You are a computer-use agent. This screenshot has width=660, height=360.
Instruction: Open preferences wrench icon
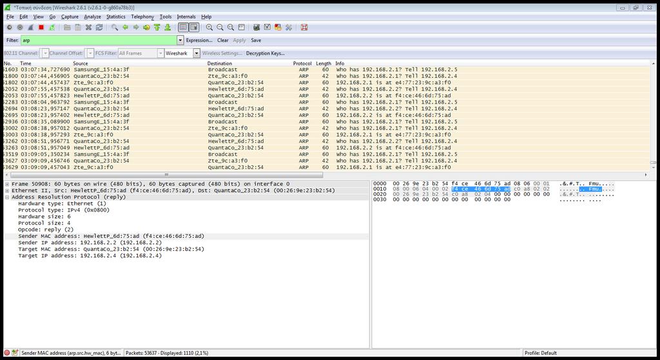(289, 27)
